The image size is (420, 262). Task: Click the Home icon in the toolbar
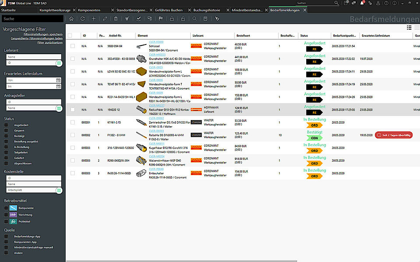[x=71, y=19]
